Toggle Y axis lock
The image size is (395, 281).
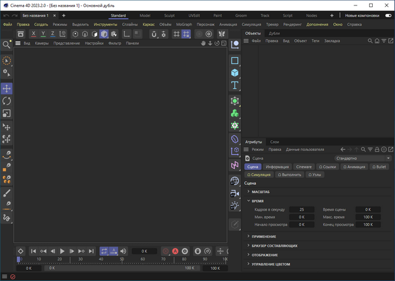click(x=43, y=33)
